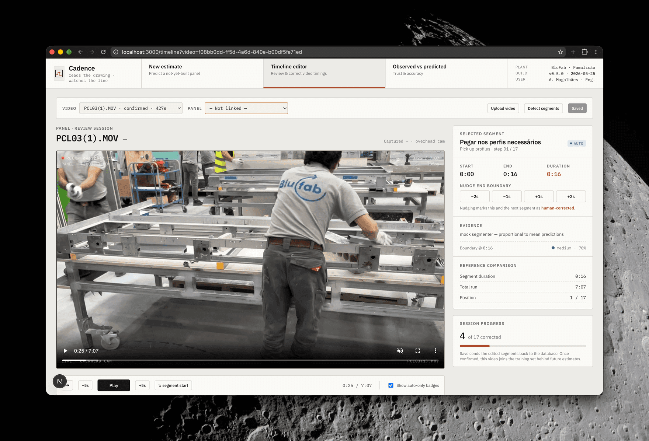The image size is (649, 441).
Task: Click the PCL03(1).MOV heading
Action: point(87,139)
